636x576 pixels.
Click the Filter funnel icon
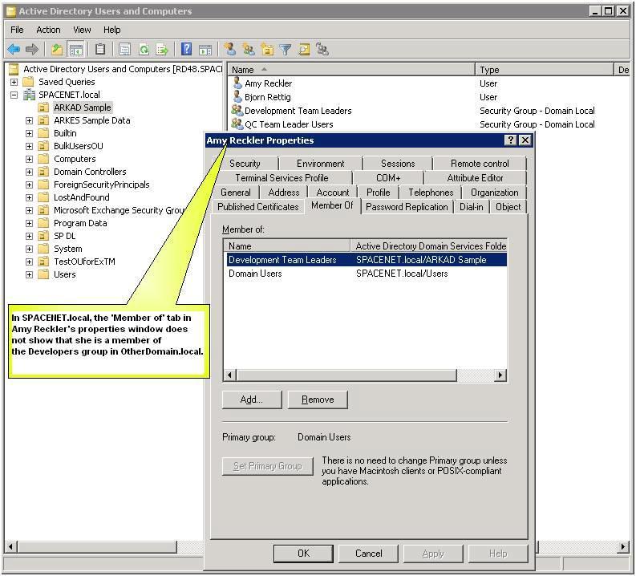pyautogui.click(x=285, y=50)
